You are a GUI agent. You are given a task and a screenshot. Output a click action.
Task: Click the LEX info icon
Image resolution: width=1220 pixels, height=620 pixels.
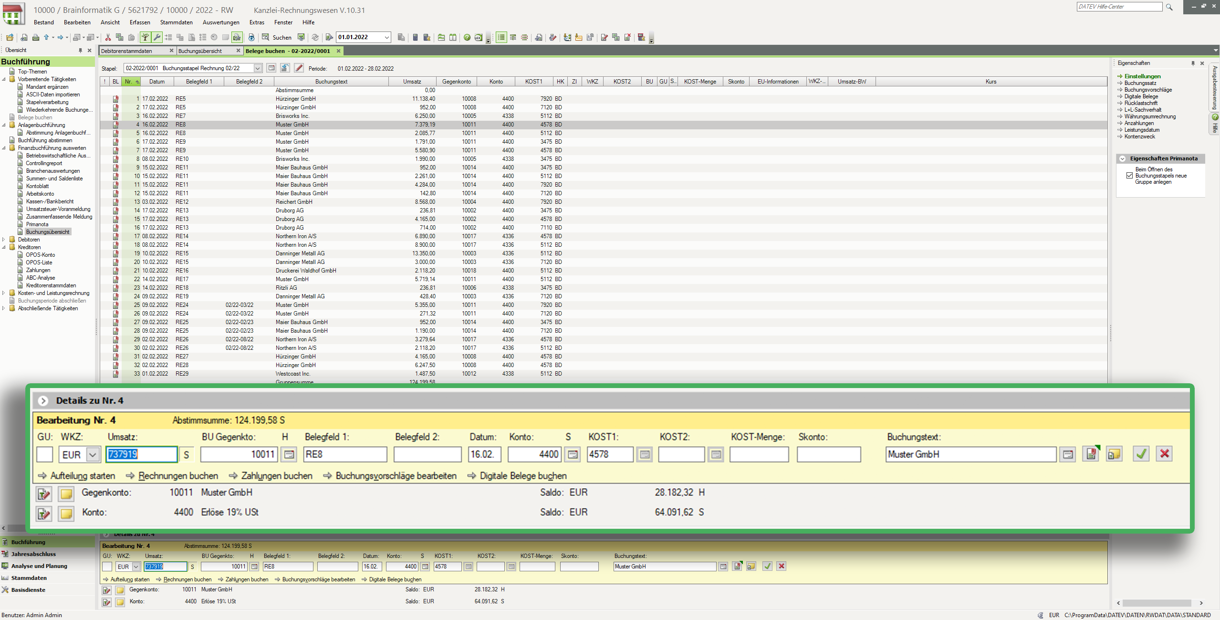click(x=479, y=37)
